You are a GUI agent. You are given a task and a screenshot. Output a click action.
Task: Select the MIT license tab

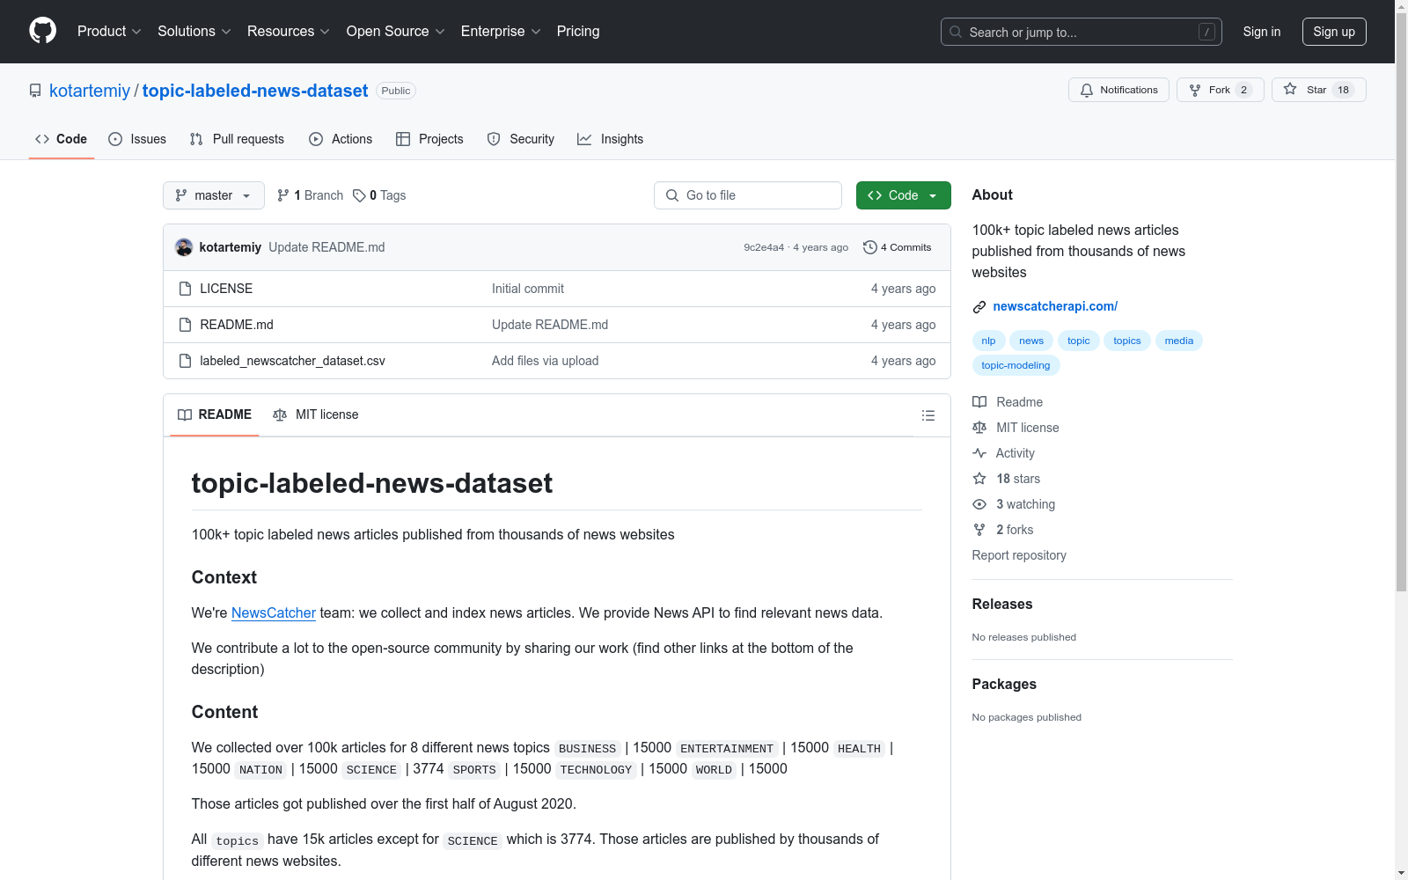pyautogui.click(x=316, y=414)
